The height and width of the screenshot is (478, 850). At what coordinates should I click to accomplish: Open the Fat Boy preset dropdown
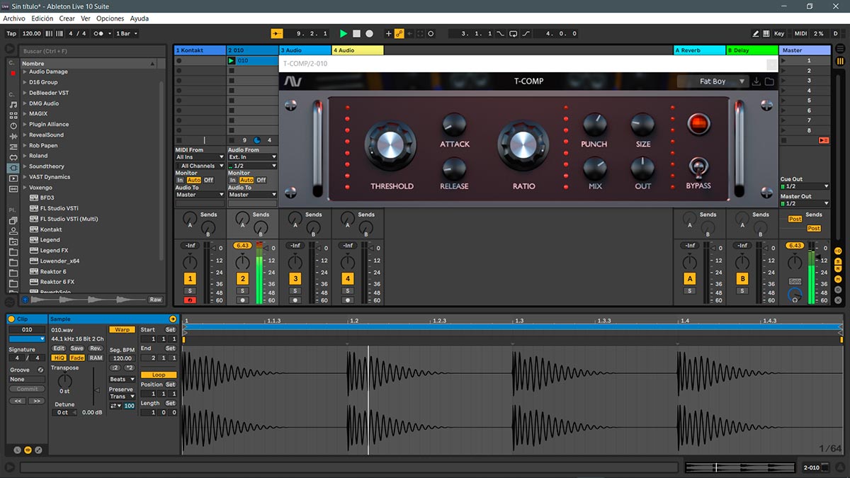pos(712,81)
